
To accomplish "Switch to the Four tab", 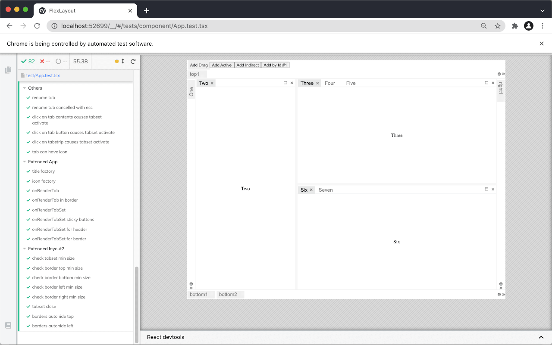I will pyautogui.click(x=330, y=83).
